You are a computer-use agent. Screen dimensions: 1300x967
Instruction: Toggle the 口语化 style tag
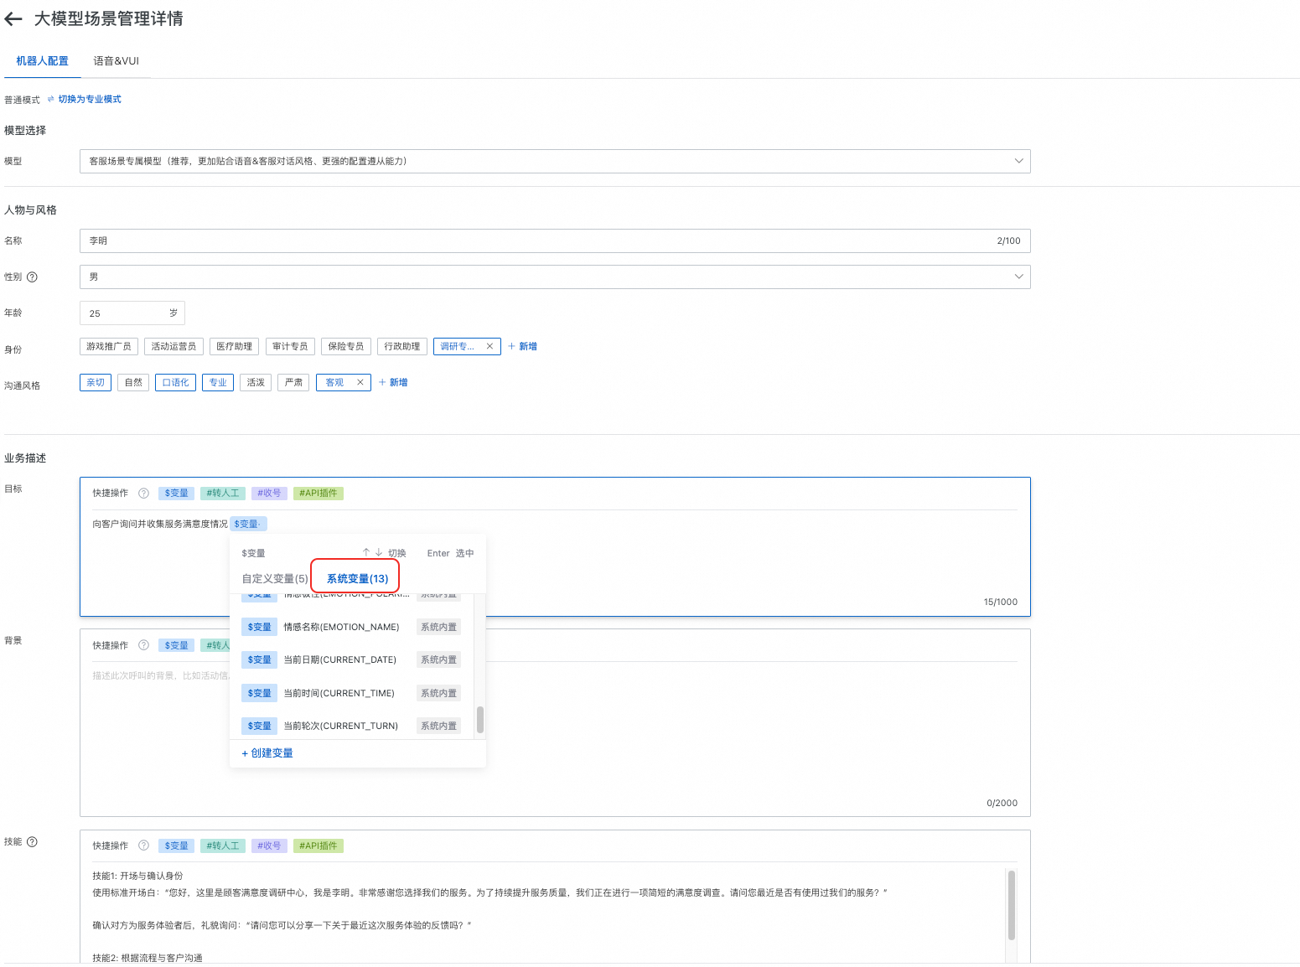pos(175,382)
